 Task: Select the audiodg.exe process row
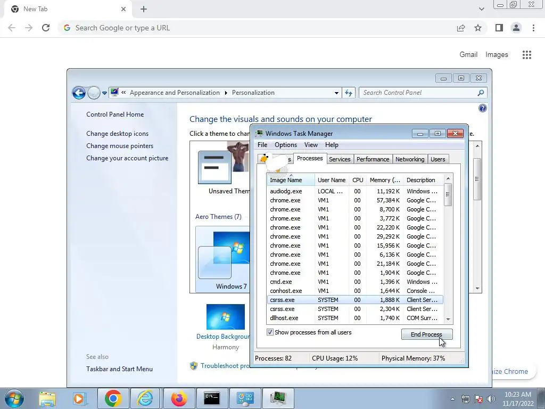point(355,191)
